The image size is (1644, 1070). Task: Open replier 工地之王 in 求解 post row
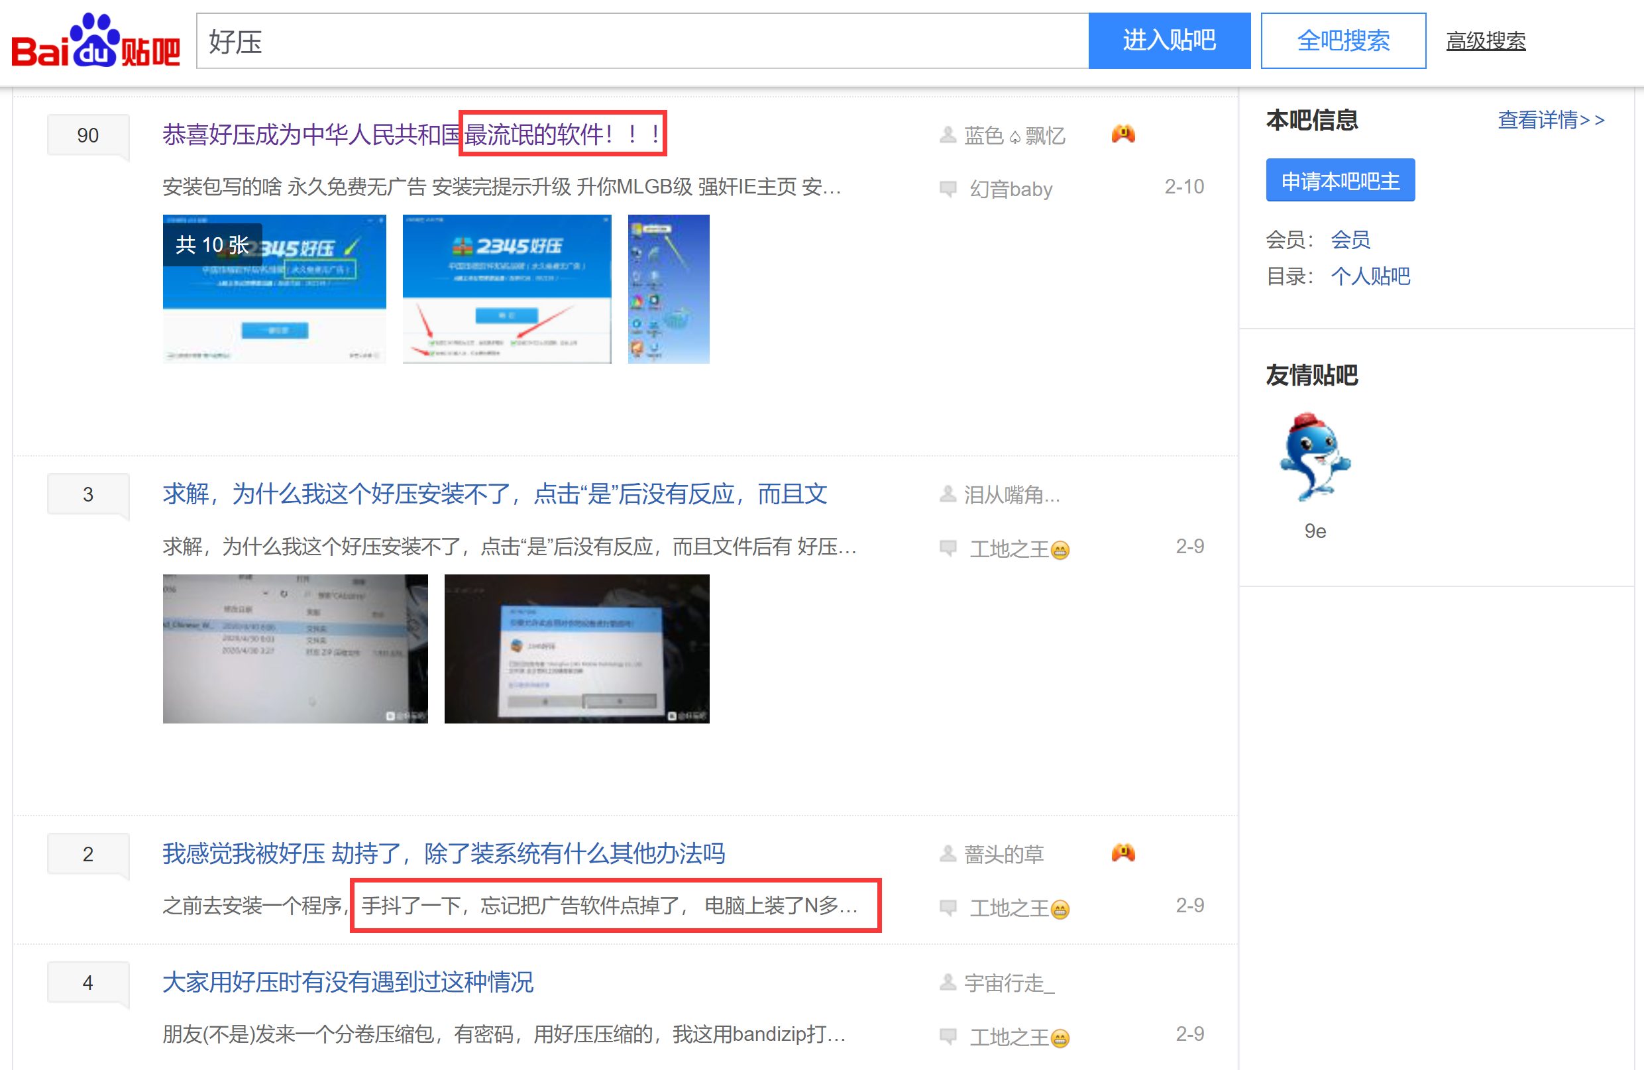pyautogui.click(x=1020, y=549)
